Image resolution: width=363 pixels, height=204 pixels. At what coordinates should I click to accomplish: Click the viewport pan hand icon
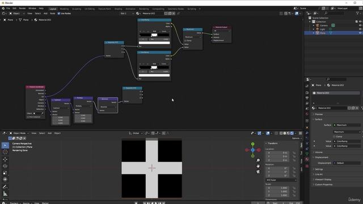pyautogui.click(x=258, y=166)
